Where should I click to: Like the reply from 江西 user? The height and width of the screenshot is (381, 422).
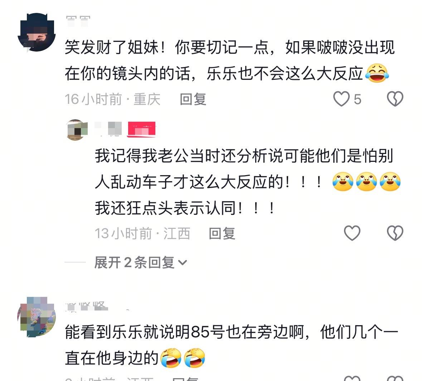352,233
